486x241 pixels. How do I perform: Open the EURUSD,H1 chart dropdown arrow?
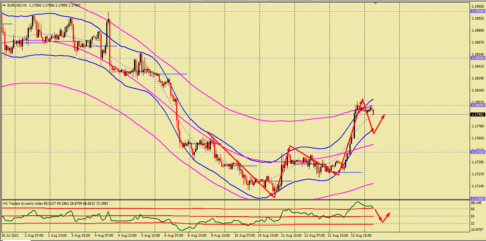pyautogui.click(x=4, y=5)
